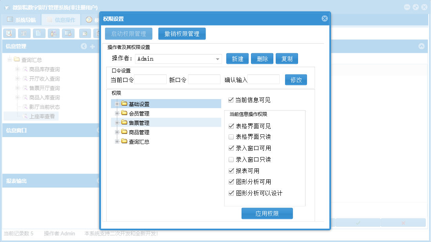Click 删除 to delete the operator

[x=262, y=59]
